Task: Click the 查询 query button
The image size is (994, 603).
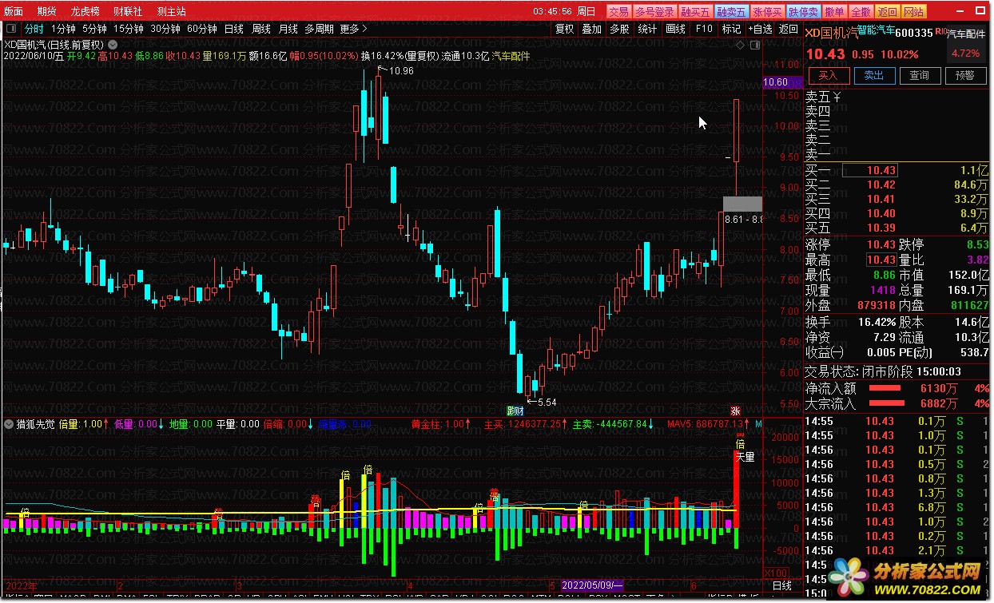Action: pyautogui.click(x=920, y=75)
